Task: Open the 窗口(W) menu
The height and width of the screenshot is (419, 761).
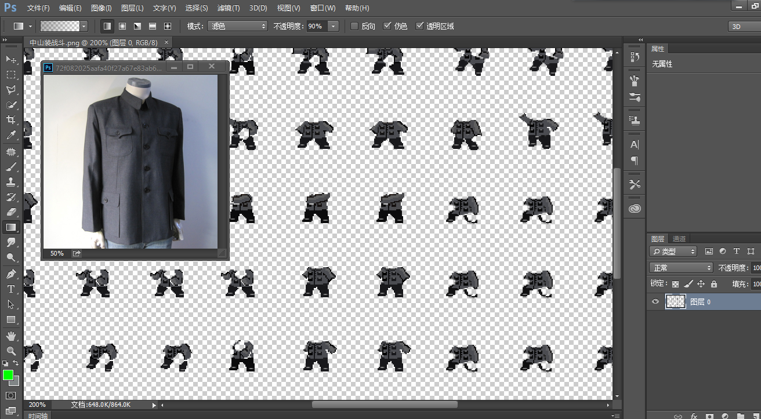Action: point(322,8)
